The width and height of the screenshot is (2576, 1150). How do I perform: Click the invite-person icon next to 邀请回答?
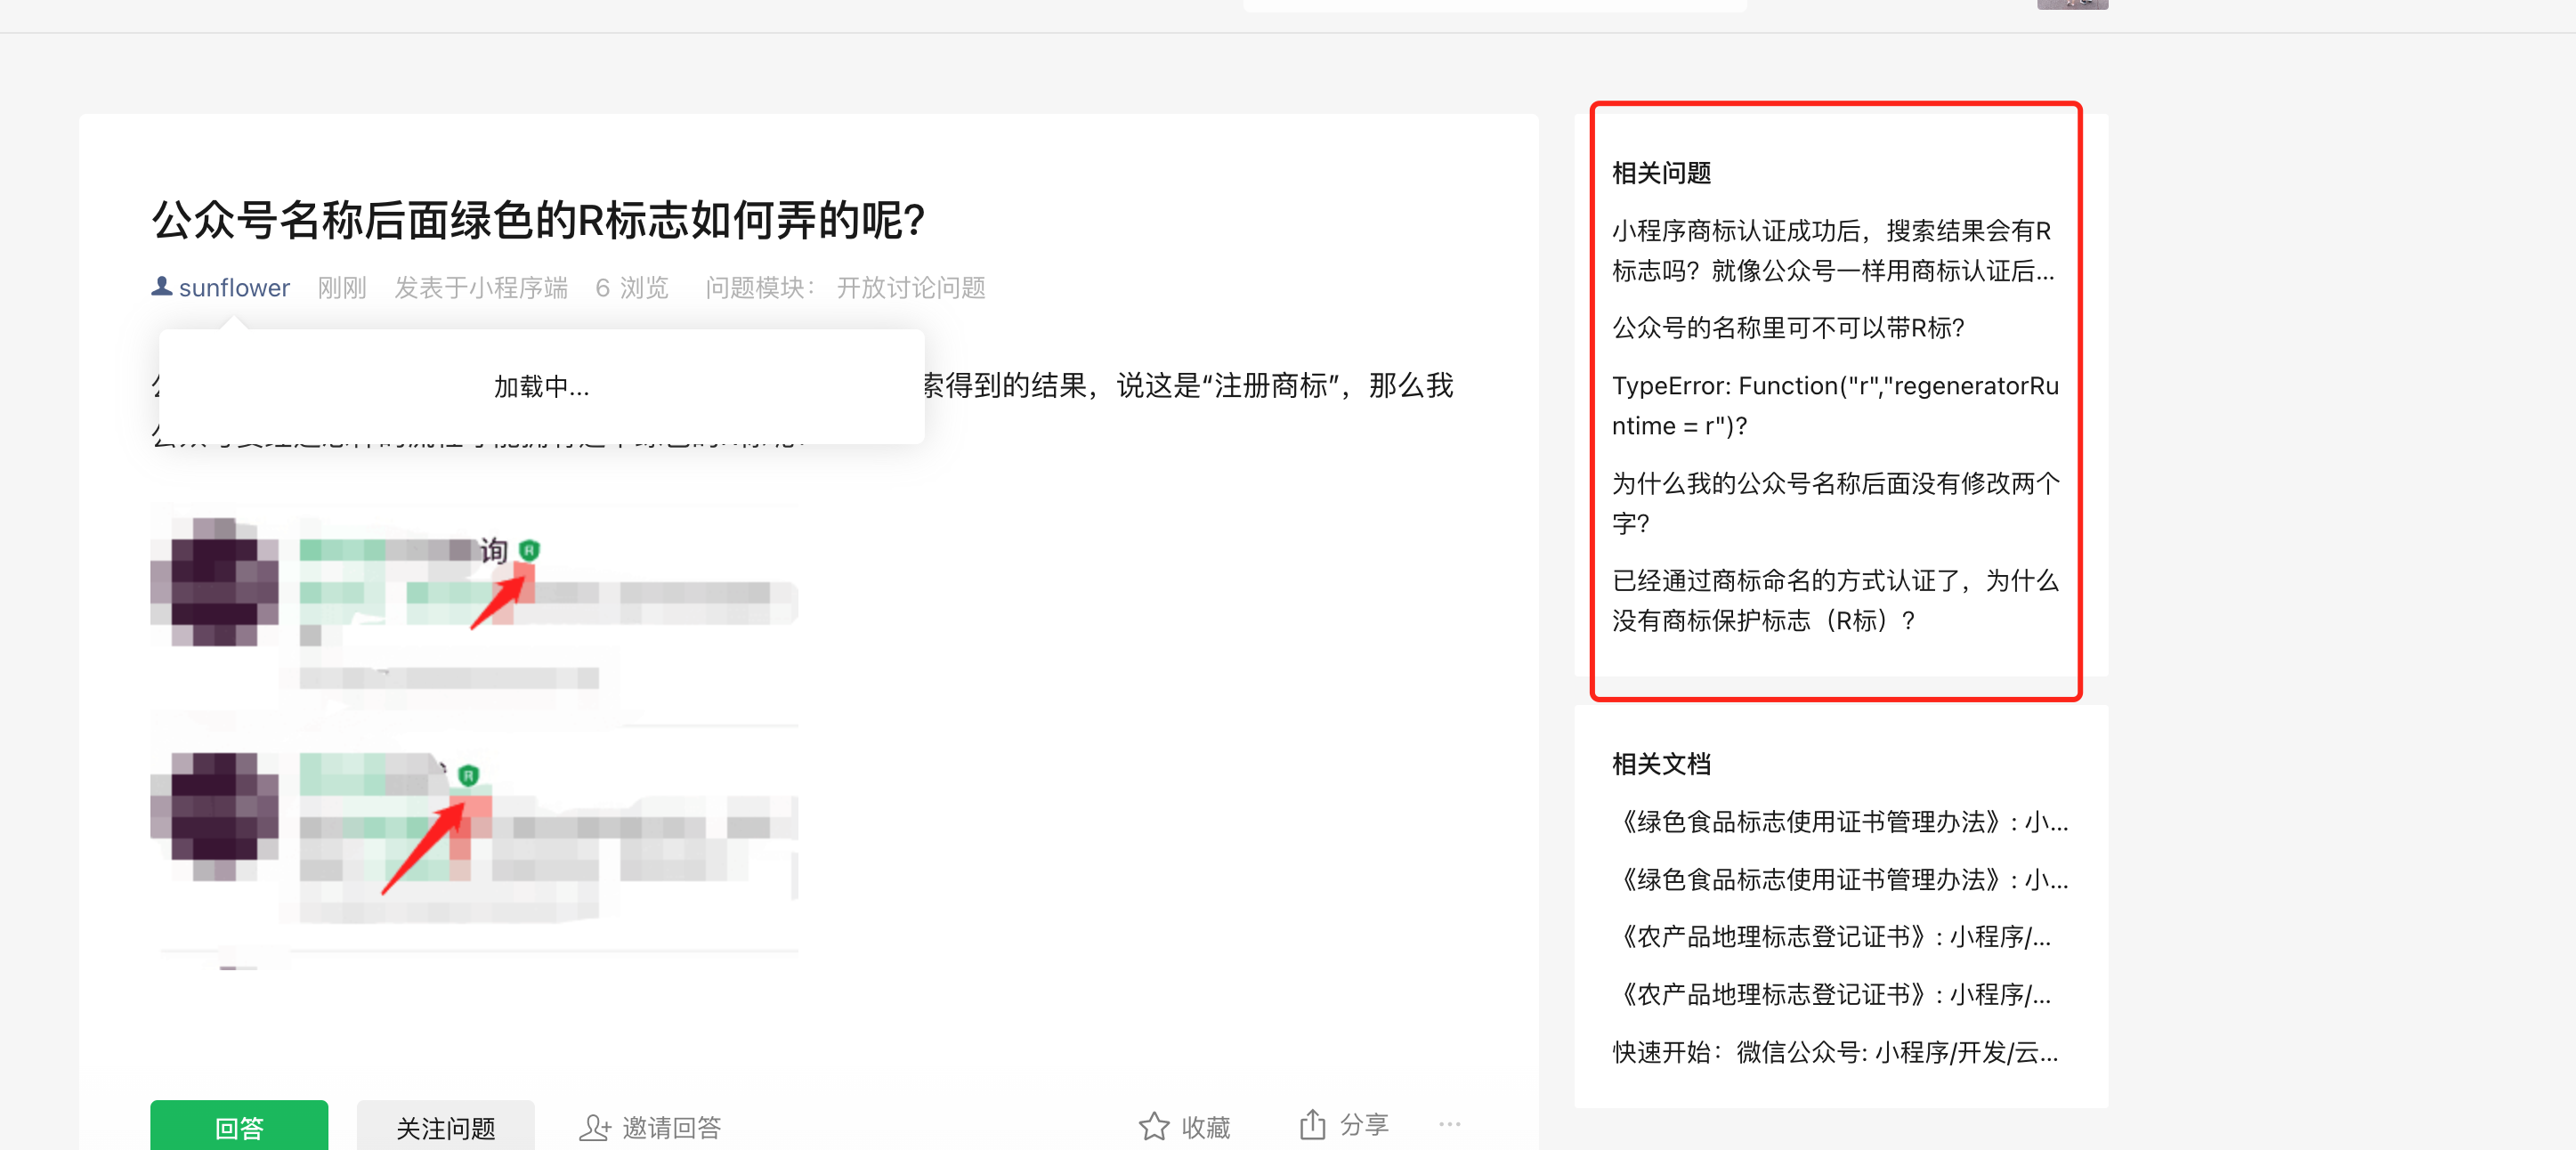click(x=595, y=1128)
